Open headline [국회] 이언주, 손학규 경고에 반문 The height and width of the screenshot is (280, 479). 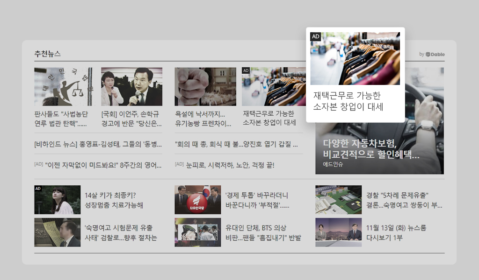coord(131,119)
